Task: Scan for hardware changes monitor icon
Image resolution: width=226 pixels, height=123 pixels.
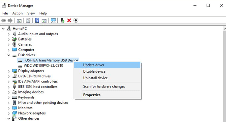Action: (x=53, y=20)
